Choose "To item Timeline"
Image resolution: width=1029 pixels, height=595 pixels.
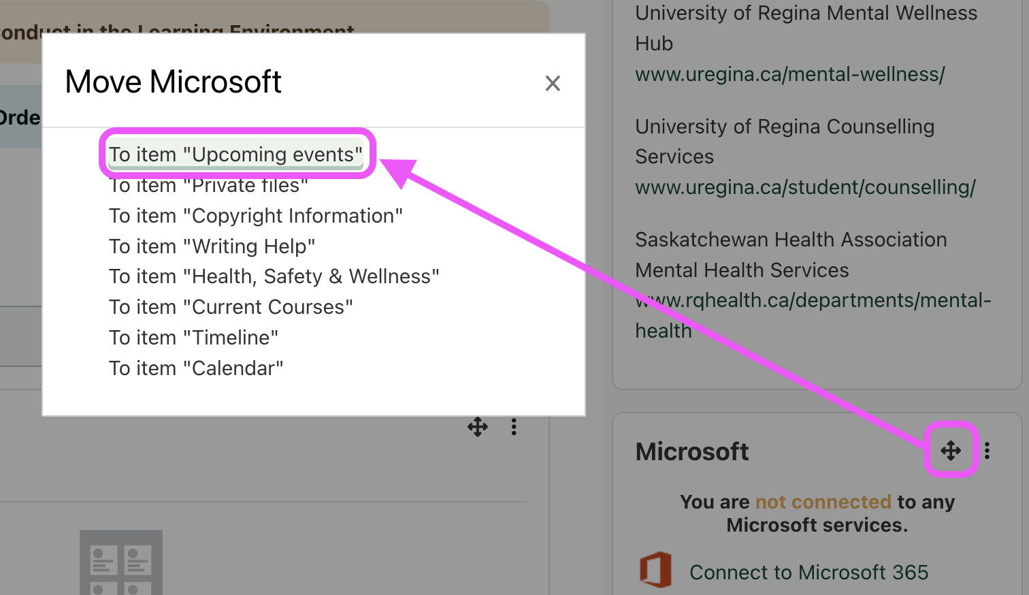(194, 337)
